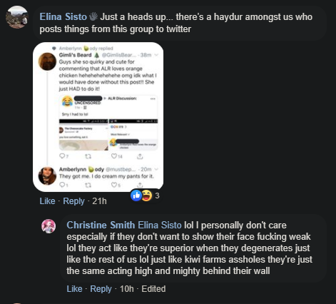The image size is (336, 304).
Task: Open the blue thumbs-up reaction icon
Action: 136,196
